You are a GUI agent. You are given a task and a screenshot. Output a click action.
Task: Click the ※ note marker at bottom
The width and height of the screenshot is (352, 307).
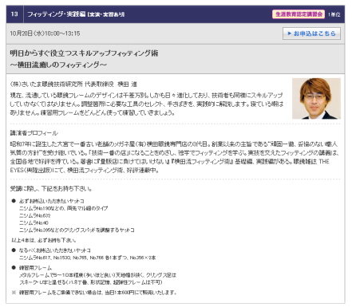(14, 293)
